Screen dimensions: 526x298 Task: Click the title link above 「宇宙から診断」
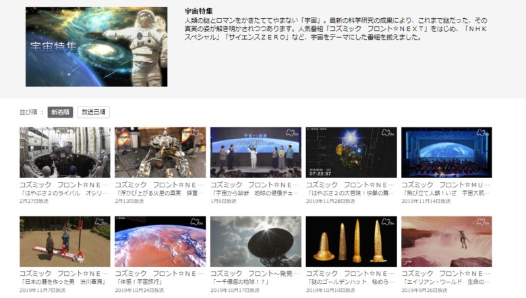[x=255, y=185]
